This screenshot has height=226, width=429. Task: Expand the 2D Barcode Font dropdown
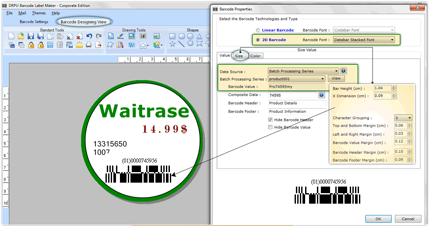click(392, 40)
